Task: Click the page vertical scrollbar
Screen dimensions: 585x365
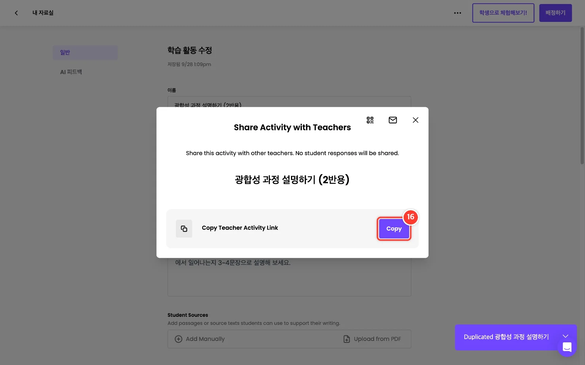Action: (582, 96)
